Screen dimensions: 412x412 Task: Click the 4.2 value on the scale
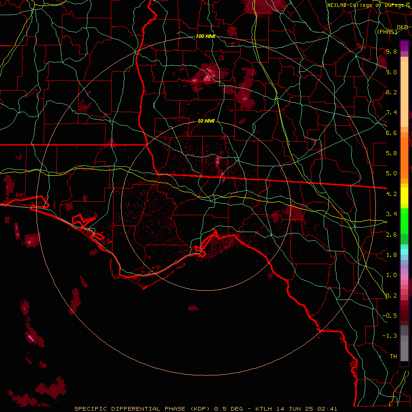click(x=391, y=194)
